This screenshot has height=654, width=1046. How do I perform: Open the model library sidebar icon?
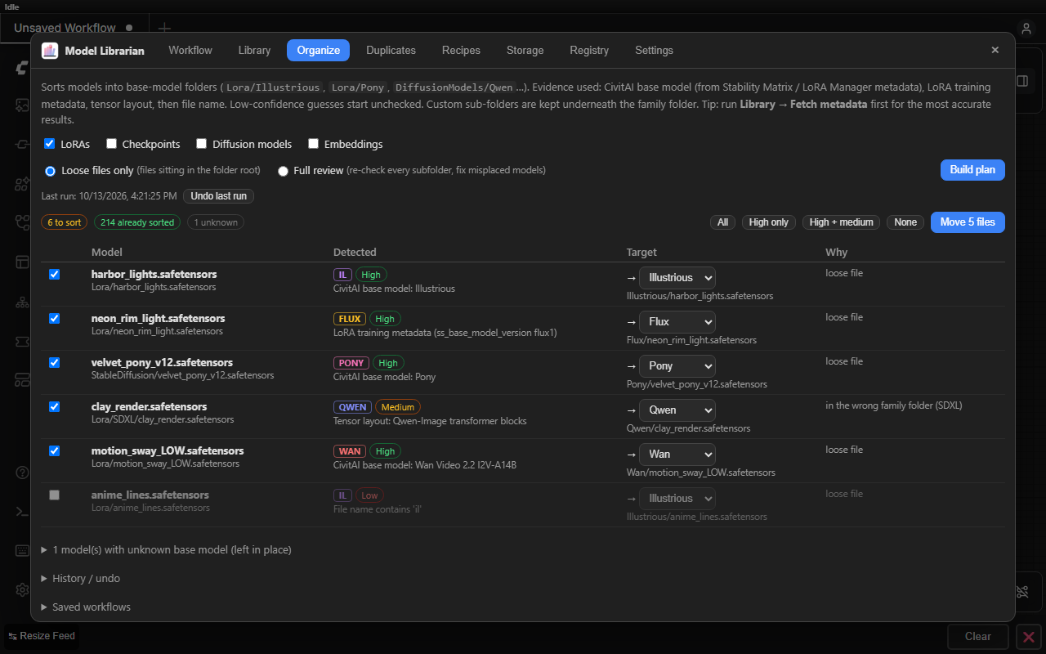click(23, 183)
